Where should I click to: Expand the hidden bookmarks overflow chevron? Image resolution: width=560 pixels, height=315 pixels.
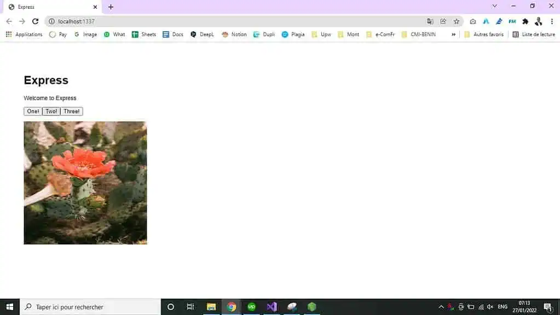pyautogui.click(x=453, y=34)
